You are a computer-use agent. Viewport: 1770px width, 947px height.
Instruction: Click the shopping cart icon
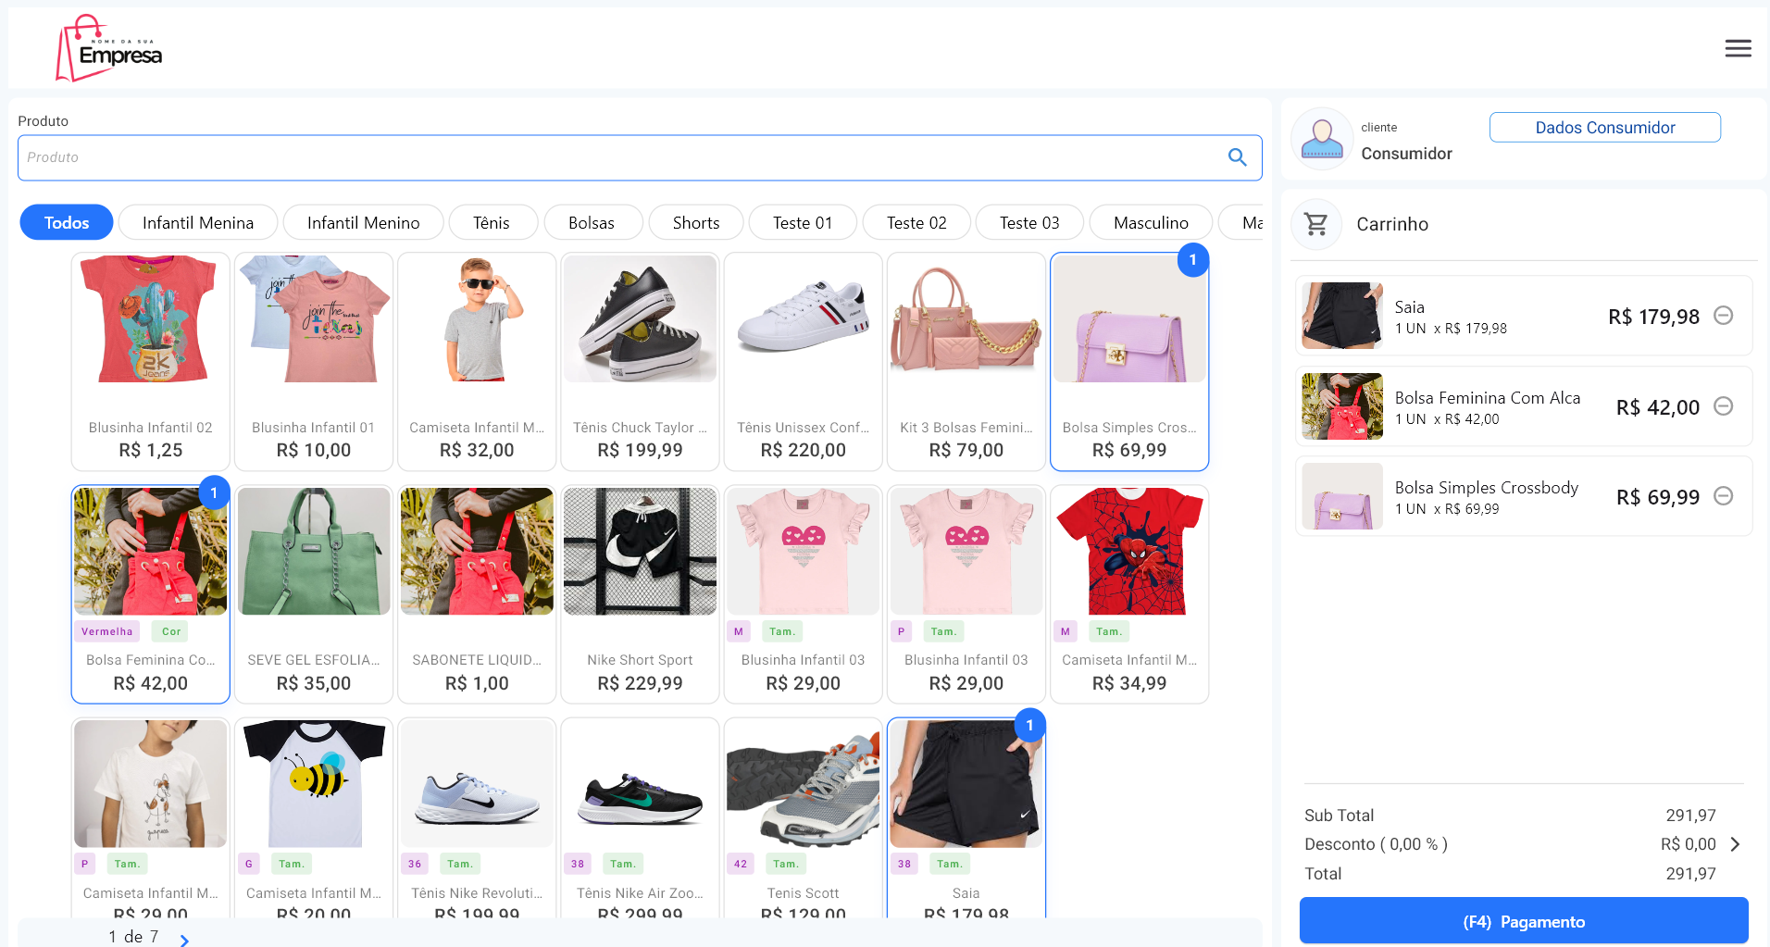[x=1315, y=224]
